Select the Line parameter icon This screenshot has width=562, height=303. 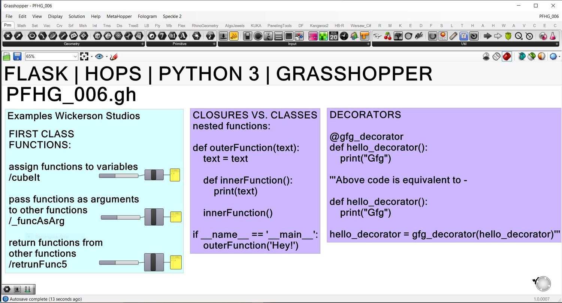tap(63, 36)
